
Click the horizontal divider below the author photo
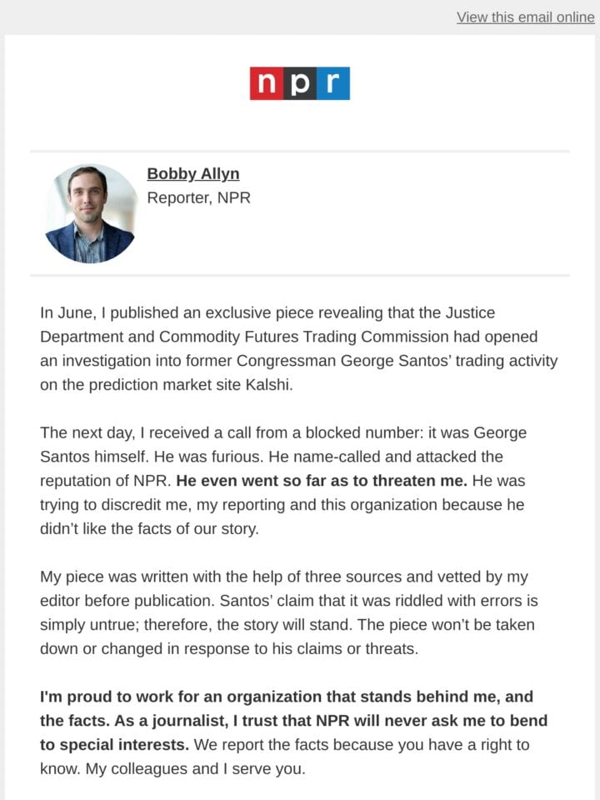pos(300,275)
